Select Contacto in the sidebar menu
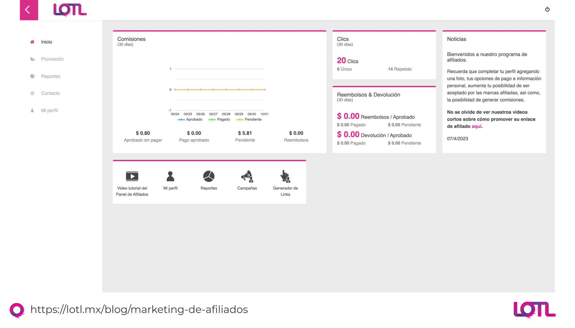575x328 pixels. (x=50, y=93)
